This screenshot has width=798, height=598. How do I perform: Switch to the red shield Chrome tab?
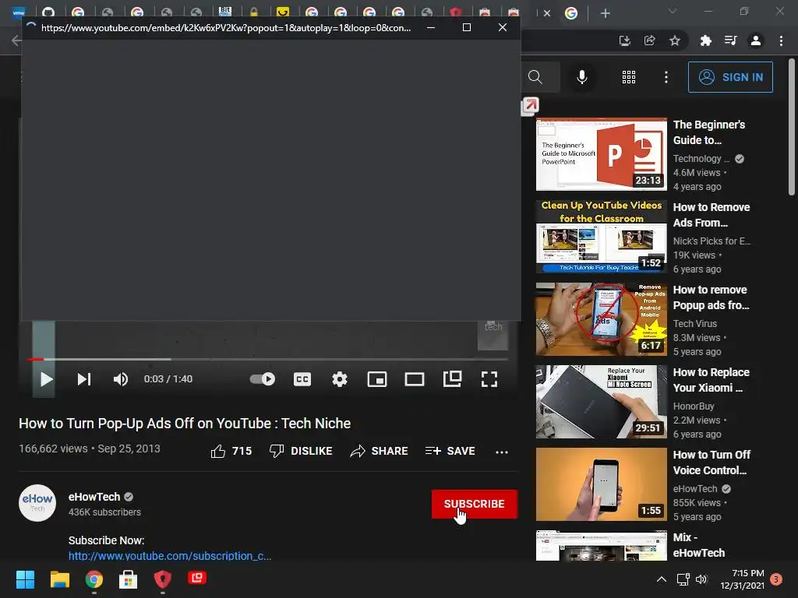(x=455, y=12)
